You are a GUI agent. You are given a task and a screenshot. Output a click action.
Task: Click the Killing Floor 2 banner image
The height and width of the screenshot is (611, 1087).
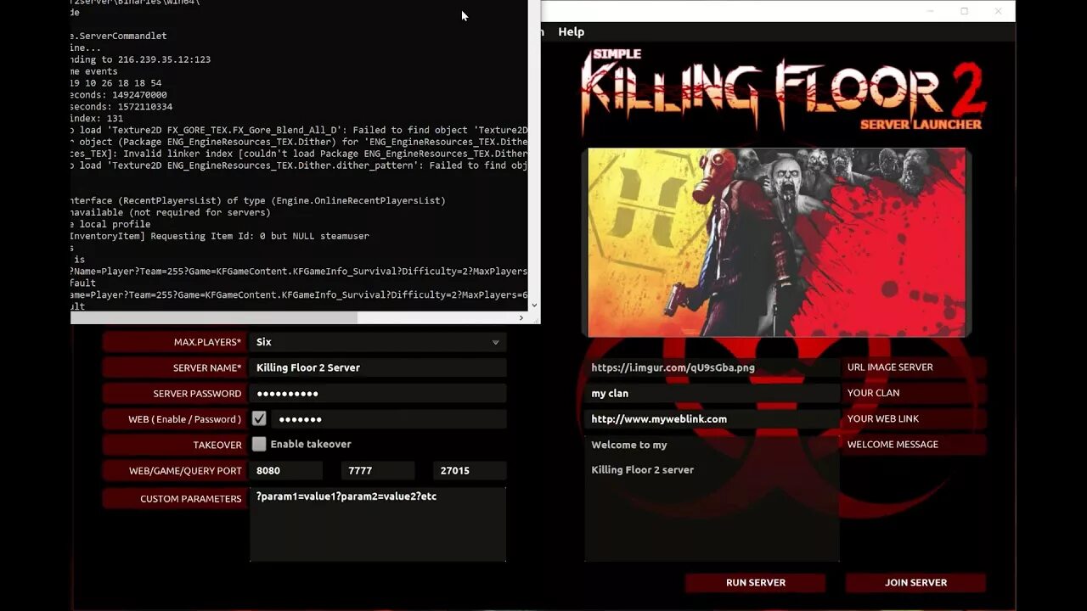pyautogui.click(x=776, y=243)
